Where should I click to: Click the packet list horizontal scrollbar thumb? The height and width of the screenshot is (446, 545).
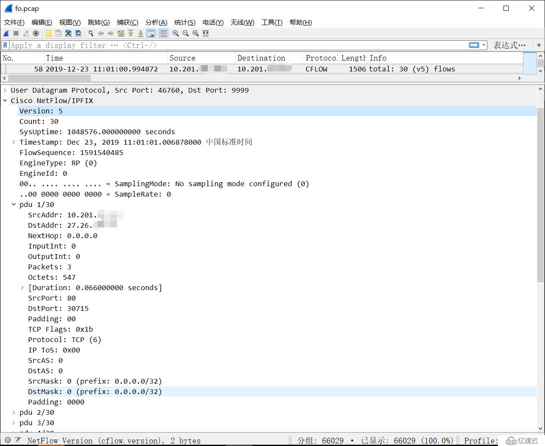point(49,78)
